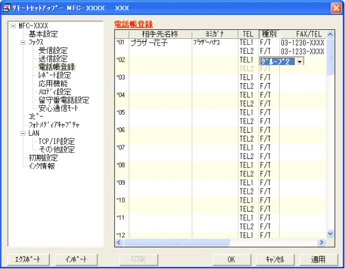Click the 種別 column header
Viewport: 345px width, 269px height.
(x=269, y=34)
